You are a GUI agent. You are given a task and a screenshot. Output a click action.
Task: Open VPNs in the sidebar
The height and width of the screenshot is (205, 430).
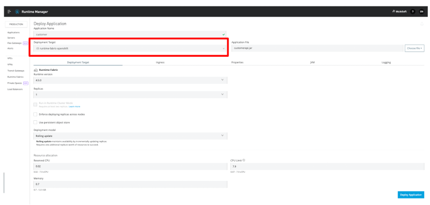click(10, 64)
